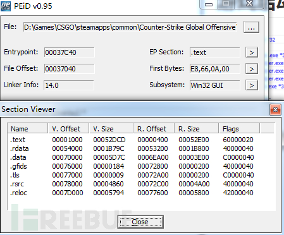Open EP Section details arrow button
The height and width of the screenshot is (235, 284).
pyautogui.click(x=252, y=52)
